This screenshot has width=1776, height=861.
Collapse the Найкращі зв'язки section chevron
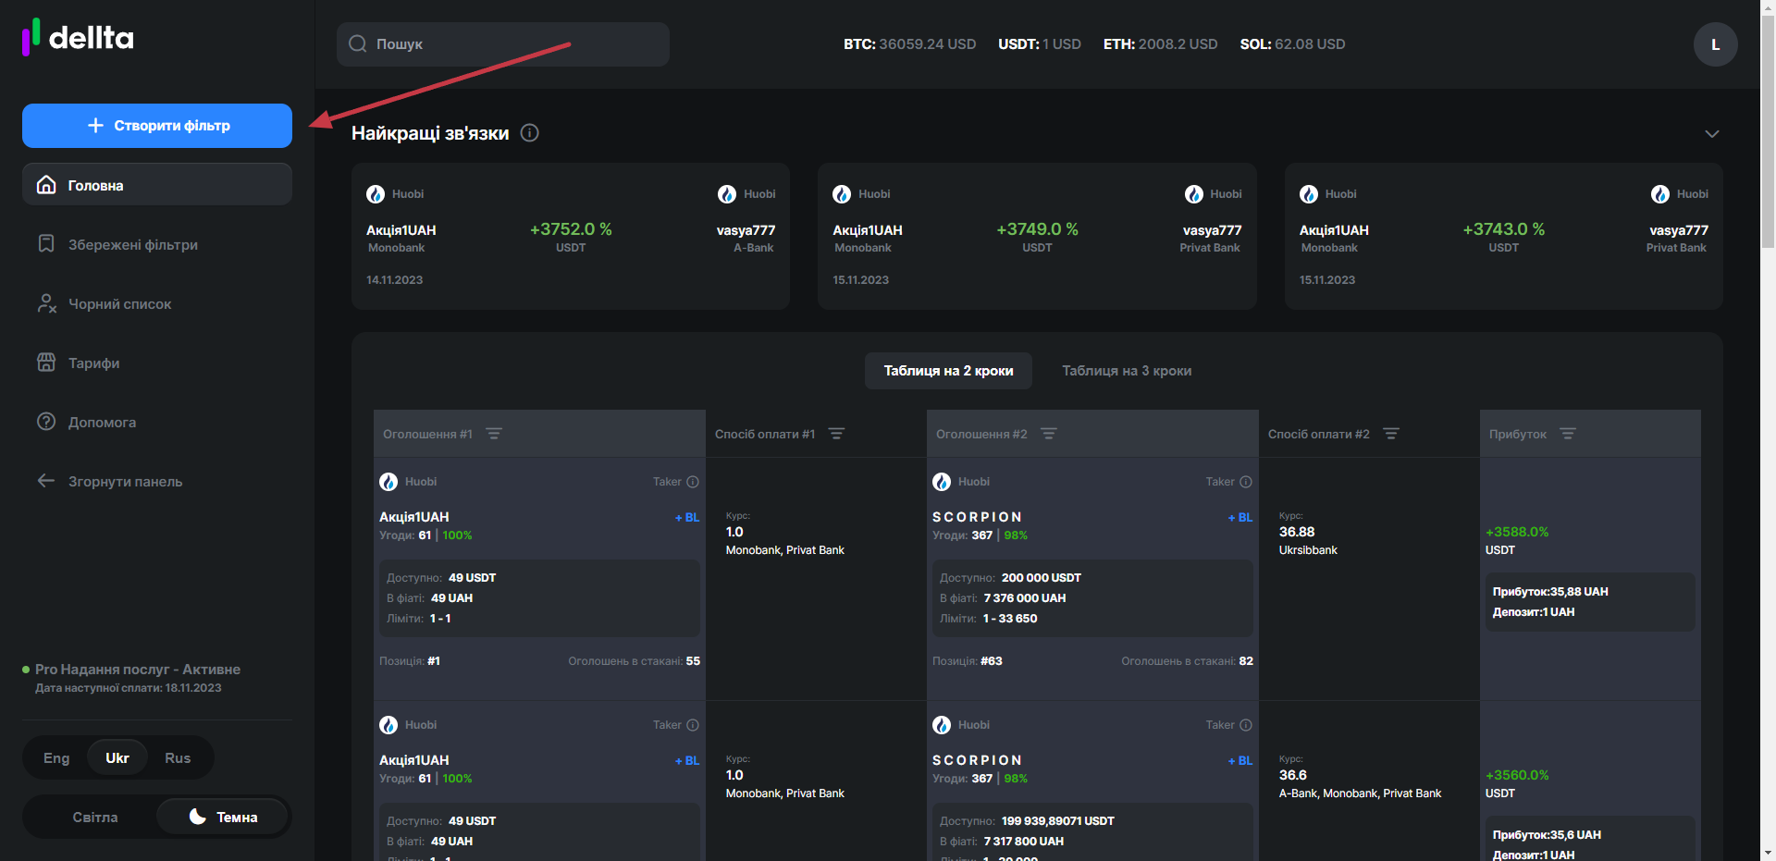click(x=1712, y=134)
